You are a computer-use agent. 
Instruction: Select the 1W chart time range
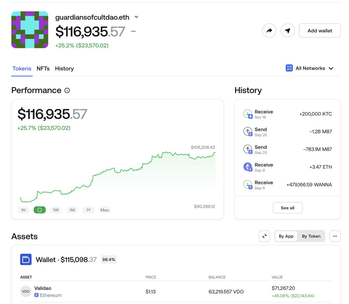(x=56, y=210)
